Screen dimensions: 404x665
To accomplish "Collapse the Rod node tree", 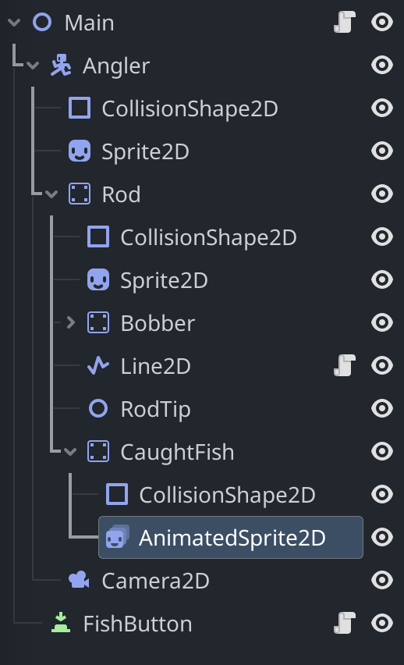I will [x=51, y=194].
